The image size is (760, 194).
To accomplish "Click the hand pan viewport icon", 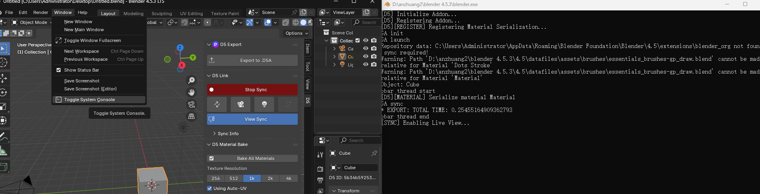I will (x=191, y=92).
